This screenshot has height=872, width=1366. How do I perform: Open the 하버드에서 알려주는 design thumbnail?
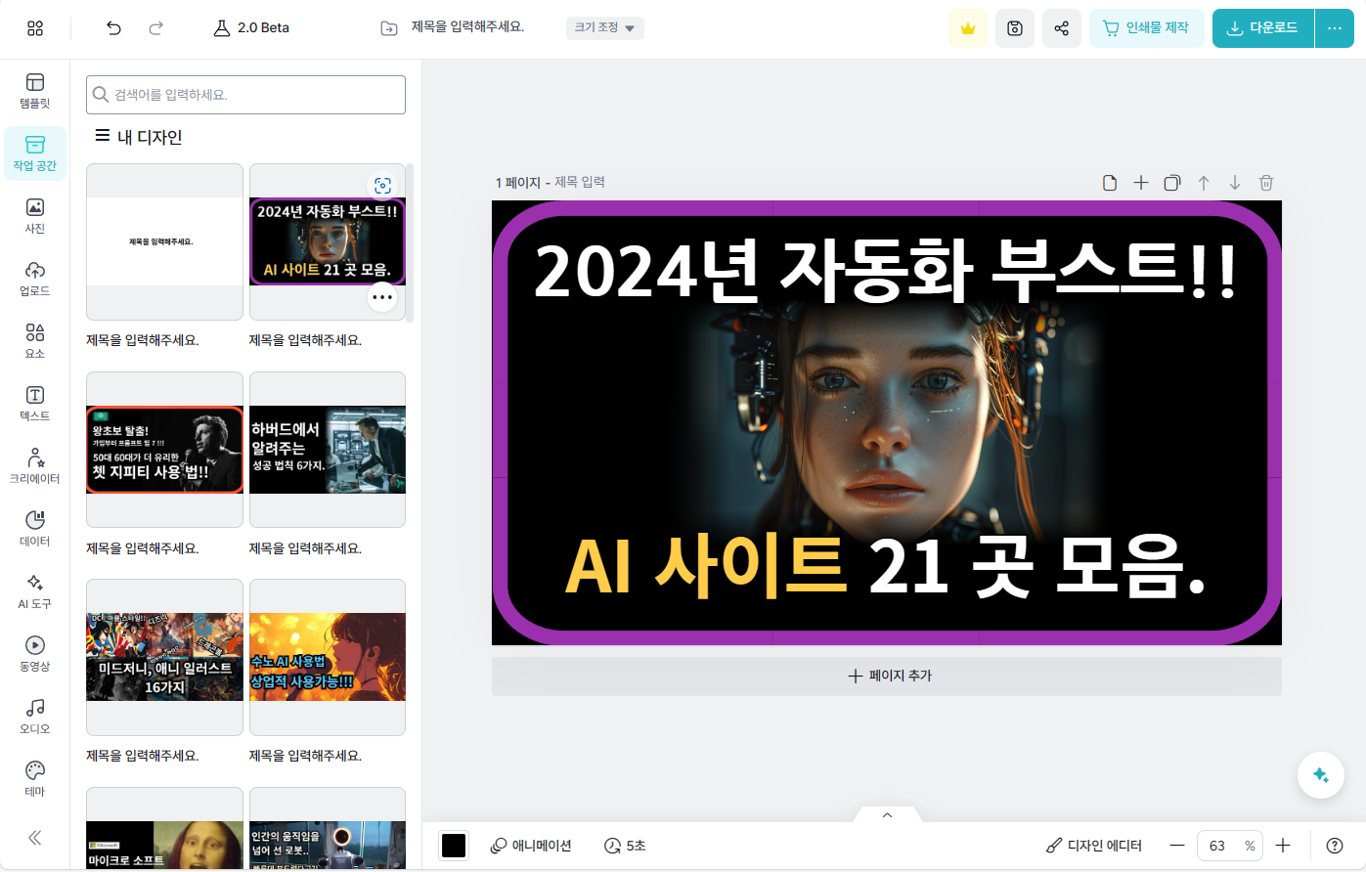point(328,450)
